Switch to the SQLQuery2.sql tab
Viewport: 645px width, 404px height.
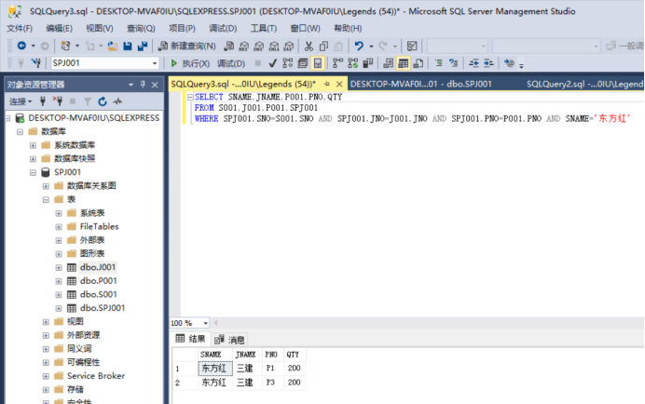click(584, 84)
